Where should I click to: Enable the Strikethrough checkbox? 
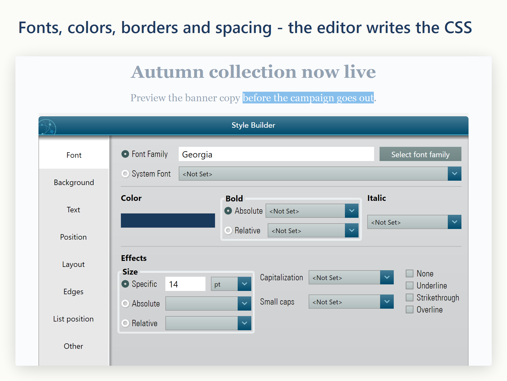(x=410, y=297)
